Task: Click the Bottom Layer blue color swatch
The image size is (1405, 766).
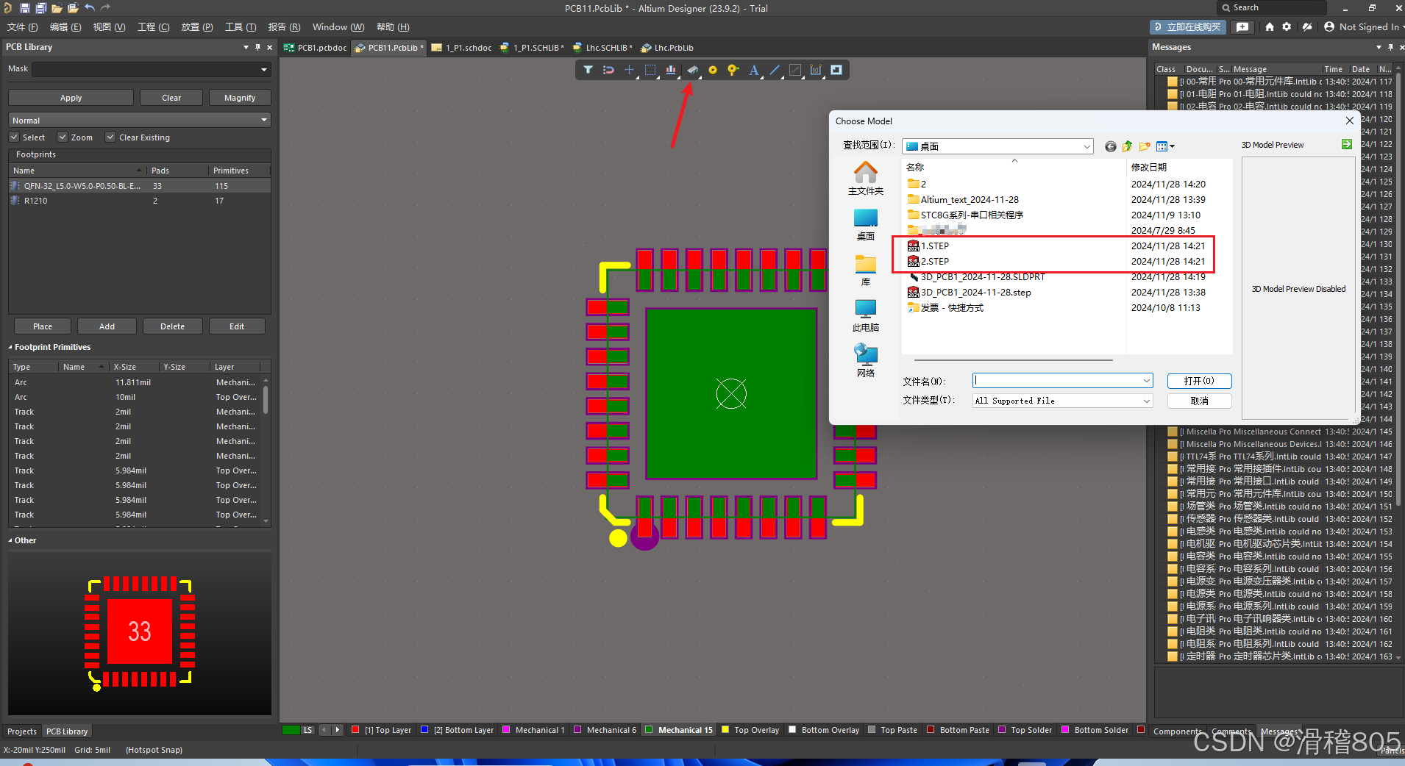Action: click(424, 730)
